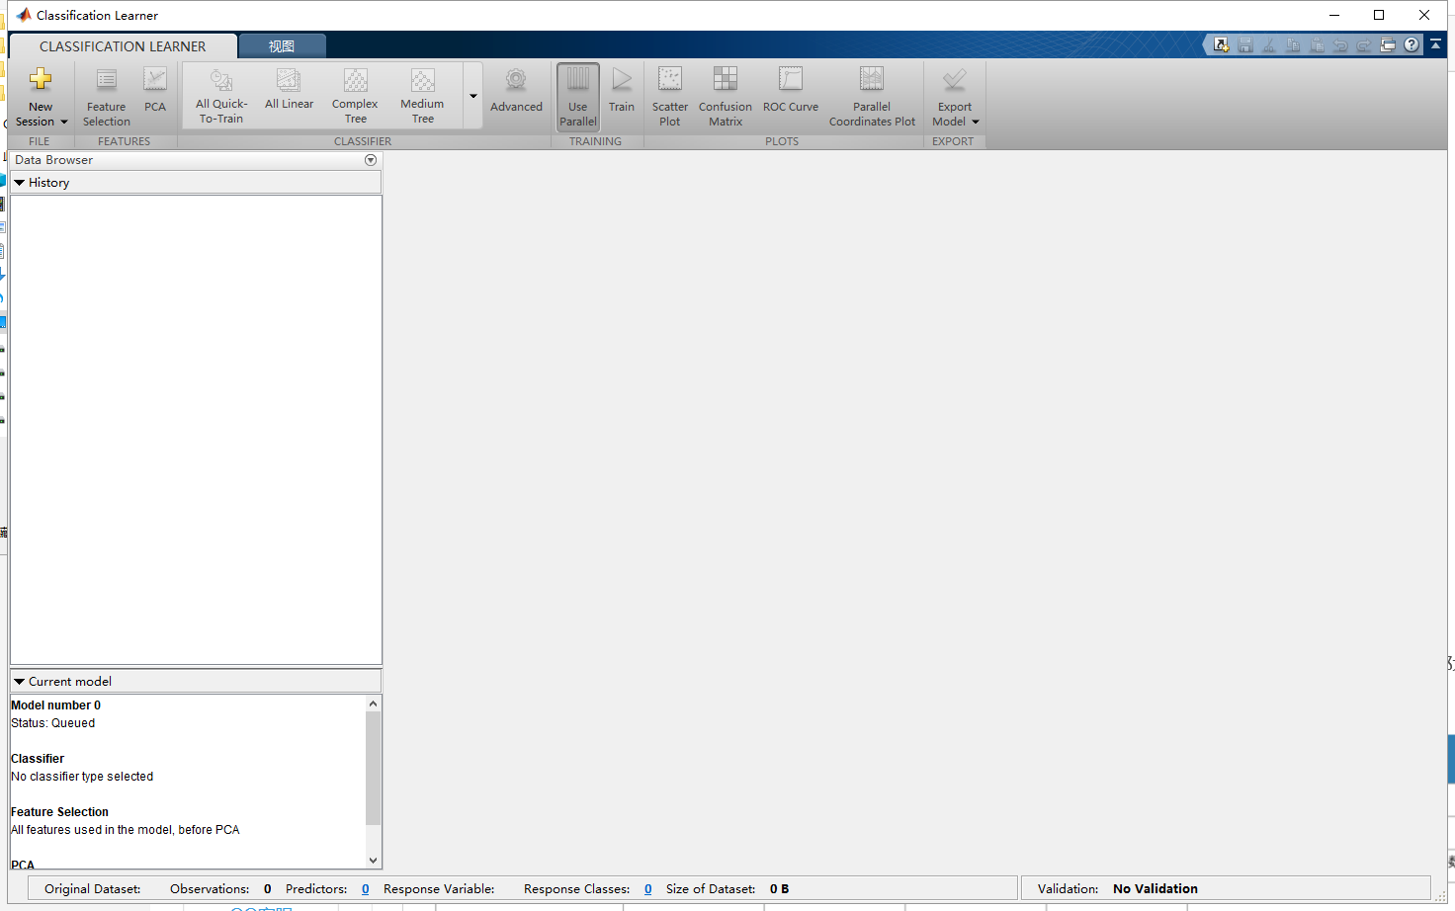Click the Current model scrollbar thumb
The height and width of the screenshot is (911, 1455).
tap(373, 768)
